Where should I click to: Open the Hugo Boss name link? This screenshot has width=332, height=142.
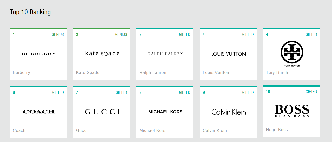[x=277, y=130]
